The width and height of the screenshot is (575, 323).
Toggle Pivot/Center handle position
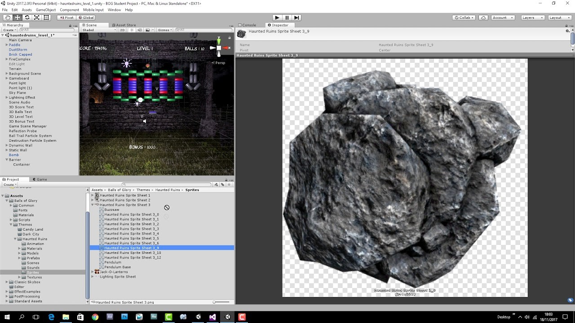[66, 17]
